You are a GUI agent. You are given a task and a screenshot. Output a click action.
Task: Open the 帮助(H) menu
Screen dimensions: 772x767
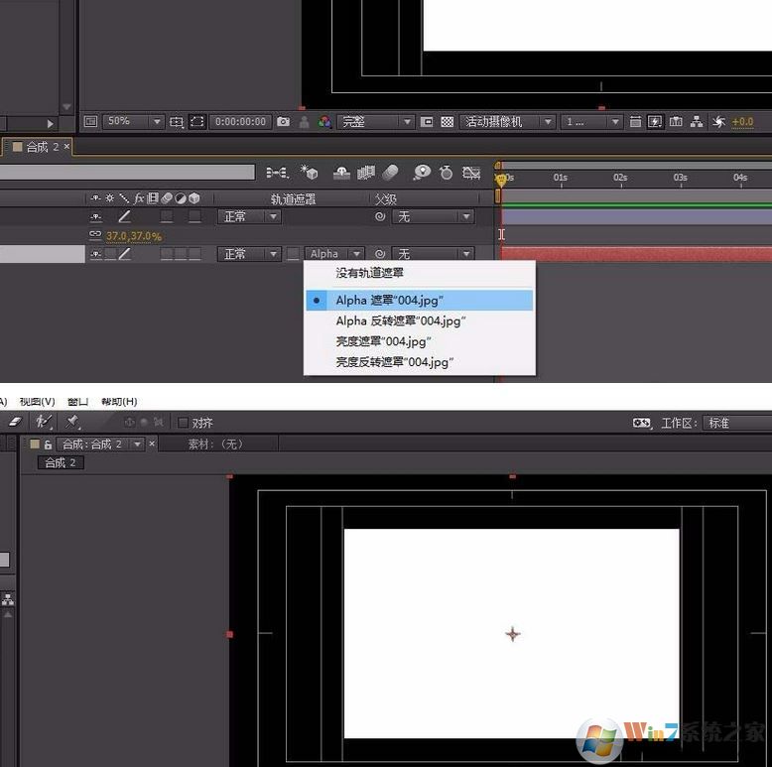pyautogui.click(x=118, y=402)
